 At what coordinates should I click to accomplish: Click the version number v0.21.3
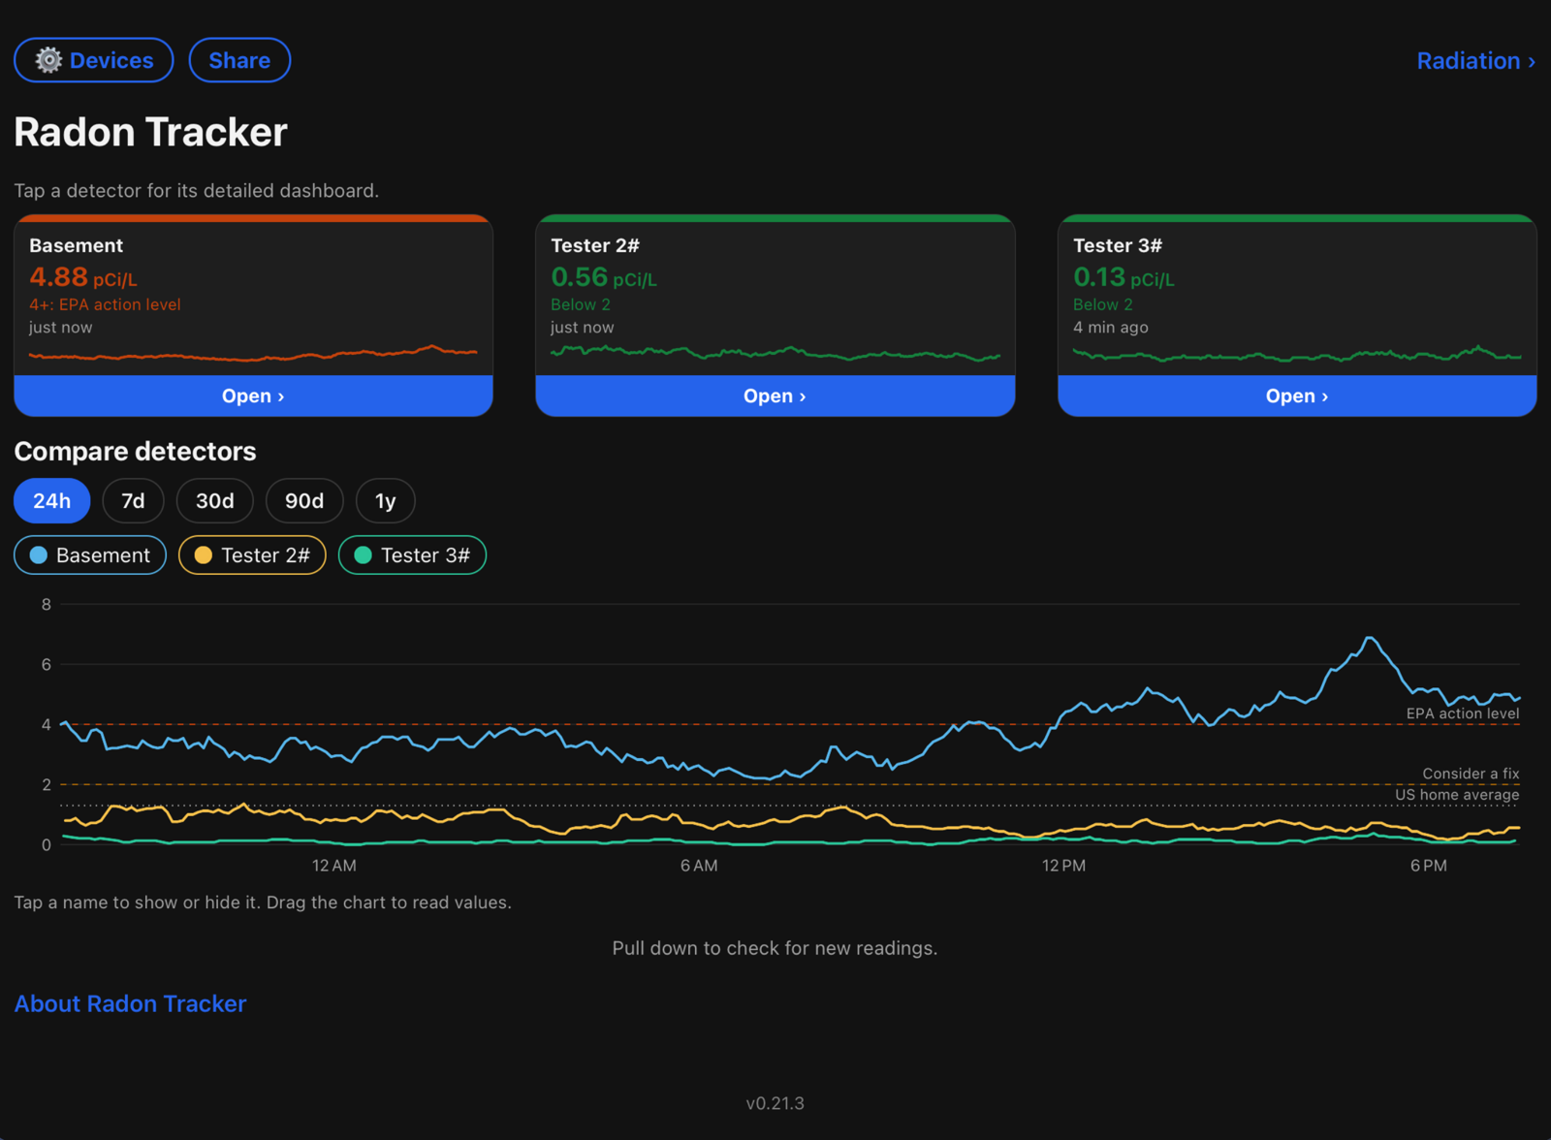pyautogui.click(x=775, y=1103)
